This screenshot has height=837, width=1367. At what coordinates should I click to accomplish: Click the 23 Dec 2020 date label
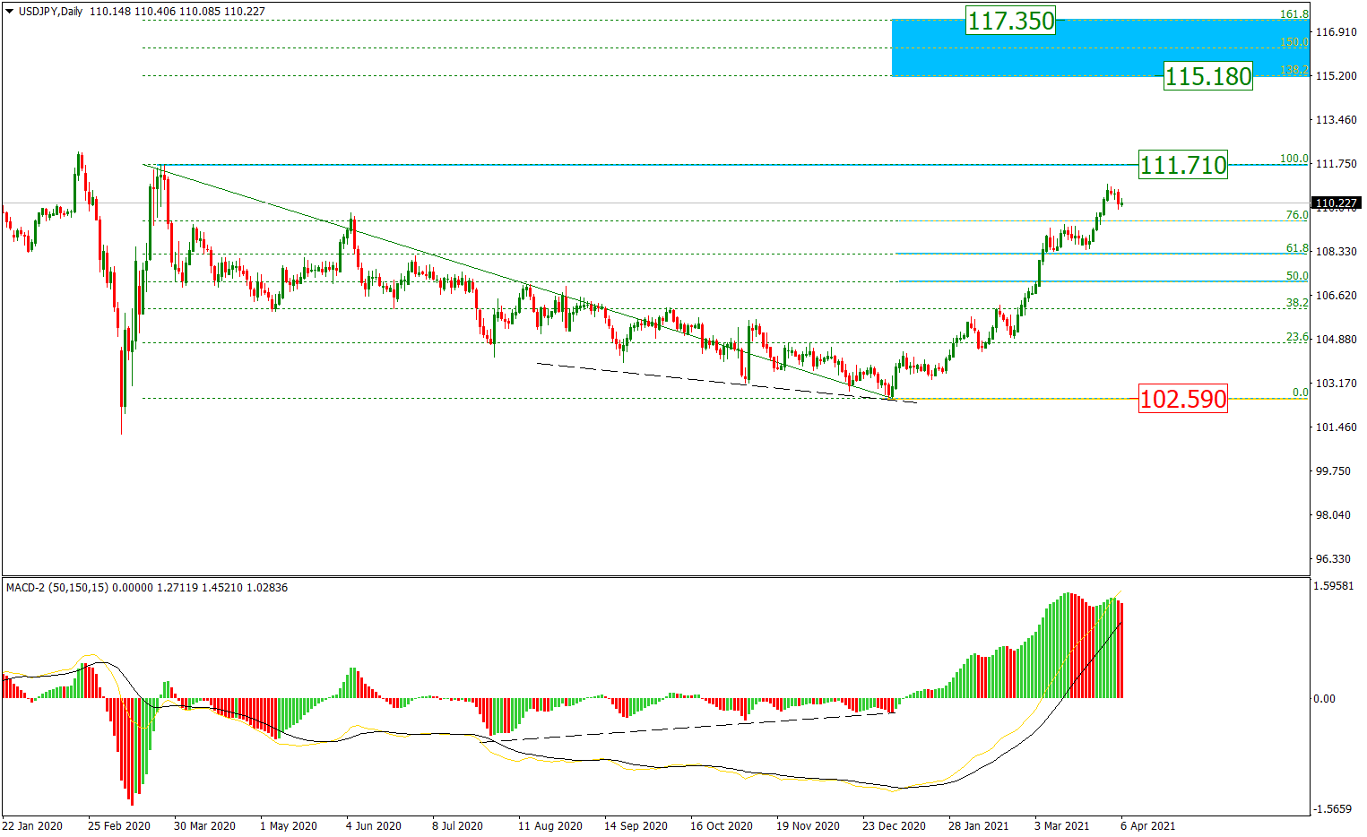tap(894, 826)
